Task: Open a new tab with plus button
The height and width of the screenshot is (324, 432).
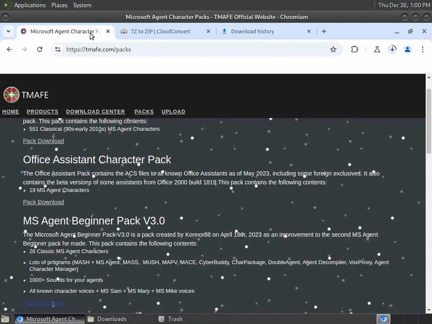Action: [324, 31]
